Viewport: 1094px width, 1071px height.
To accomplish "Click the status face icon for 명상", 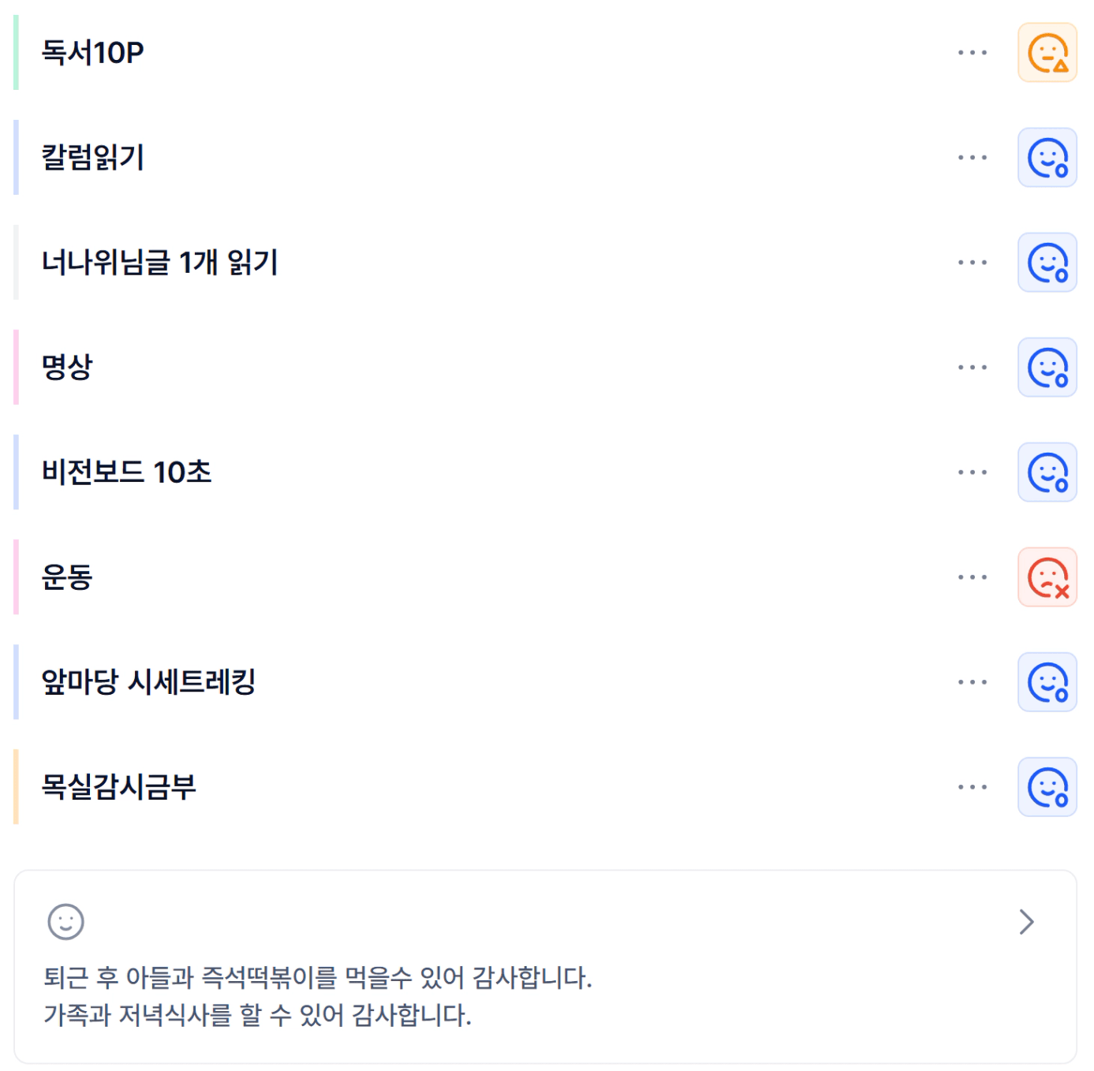I will coord(1047,368).
